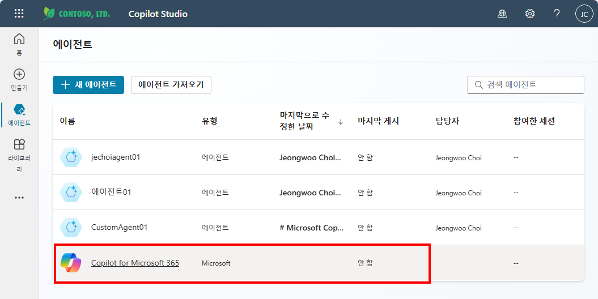The height and width of the screenshot is (299, 598).
Task: Open 라이브러리 in the sidebar
Action: 19,155
